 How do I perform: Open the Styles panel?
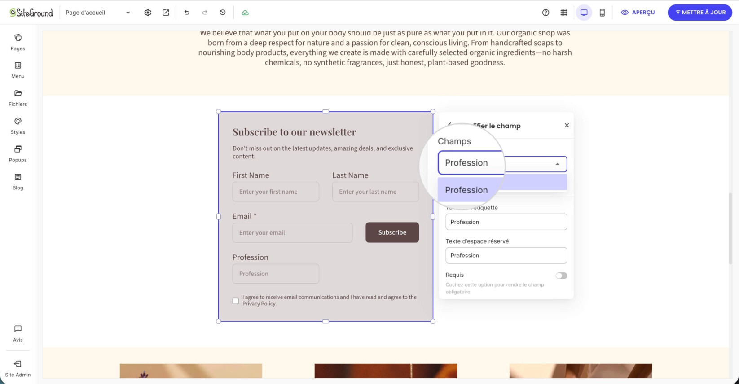(18, 126)
